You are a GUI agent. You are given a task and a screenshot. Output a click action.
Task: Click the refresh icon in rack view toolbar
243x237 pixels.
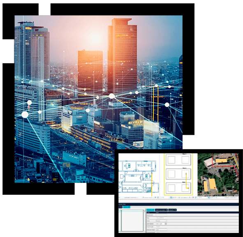pos(196,198)
